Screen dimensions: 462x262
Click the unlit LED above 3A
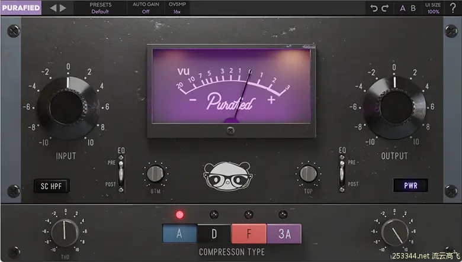283,215
